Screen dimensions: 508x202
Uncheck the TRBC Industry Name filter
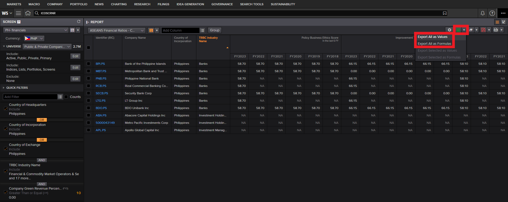[6, 171]
